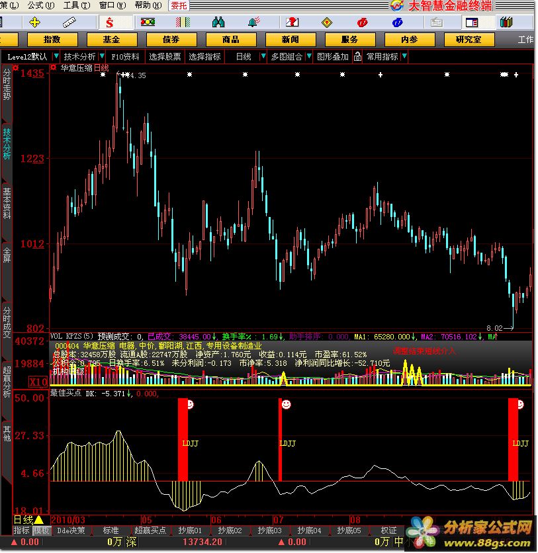
Task: Open the 帮助(H) menu
Action: 148,6
